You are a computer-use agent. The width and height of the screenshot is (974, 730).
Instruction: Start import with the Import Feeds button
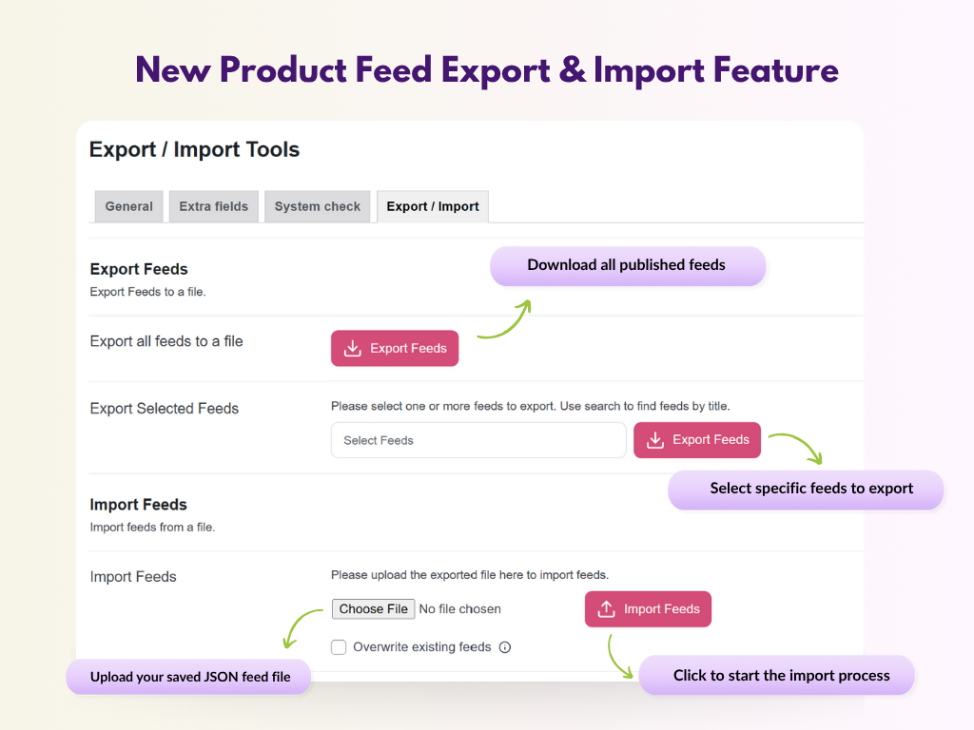648,609
